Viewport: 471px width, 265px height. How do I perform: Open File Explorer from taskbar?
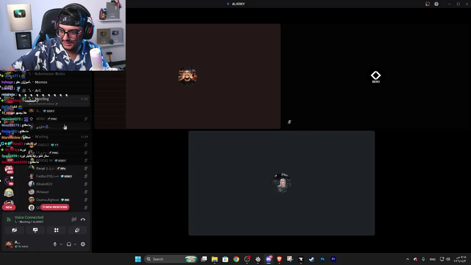pyautogui.click(x=215, y=259)
